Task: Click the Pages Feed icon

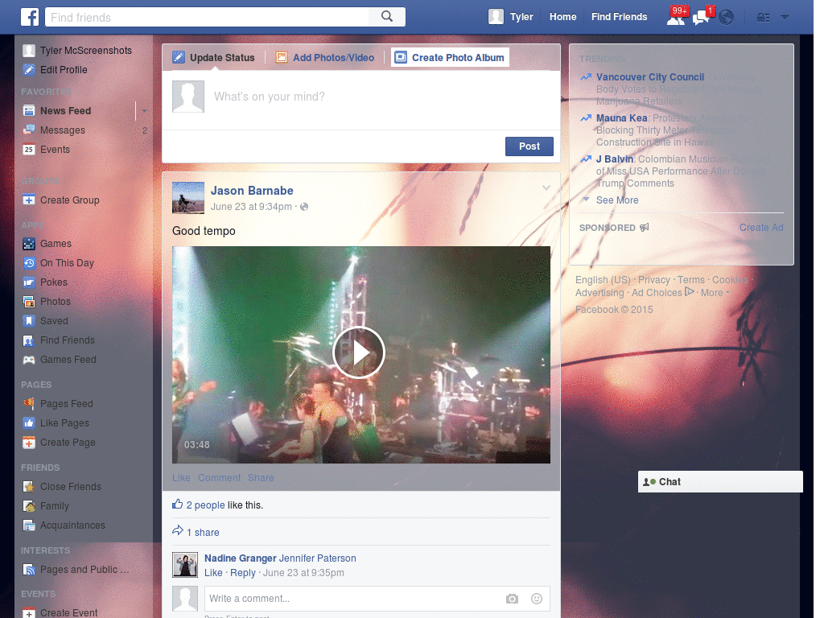Action: tap(29, 404)
